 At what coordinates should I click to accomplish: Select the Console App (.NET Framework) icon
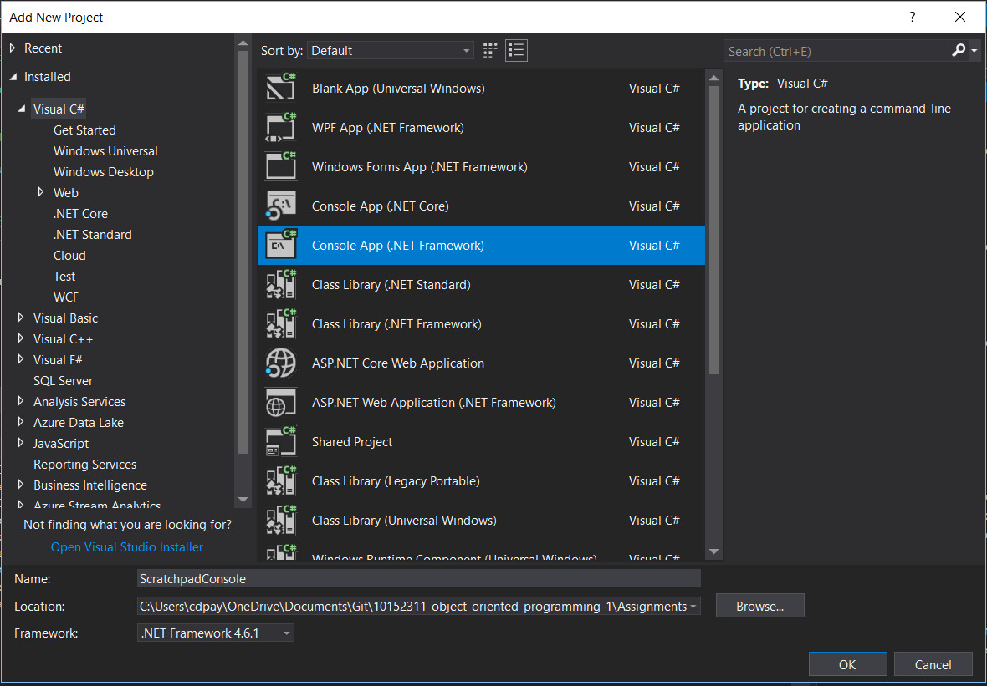pyautogui.click(x=281, y=245)
